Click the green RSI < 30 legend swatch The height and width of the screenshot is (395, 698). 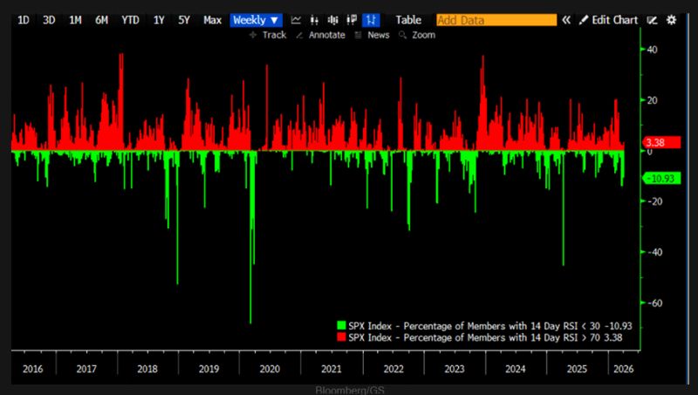point(341,326)
